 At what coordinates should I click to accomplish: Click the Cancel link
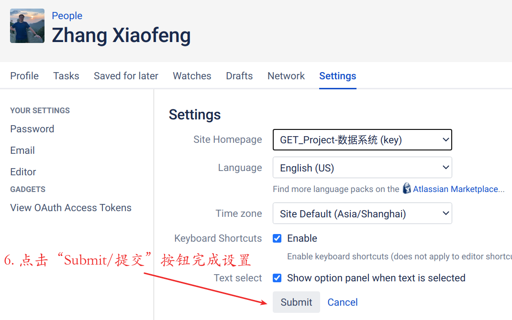tap(343, 302)
